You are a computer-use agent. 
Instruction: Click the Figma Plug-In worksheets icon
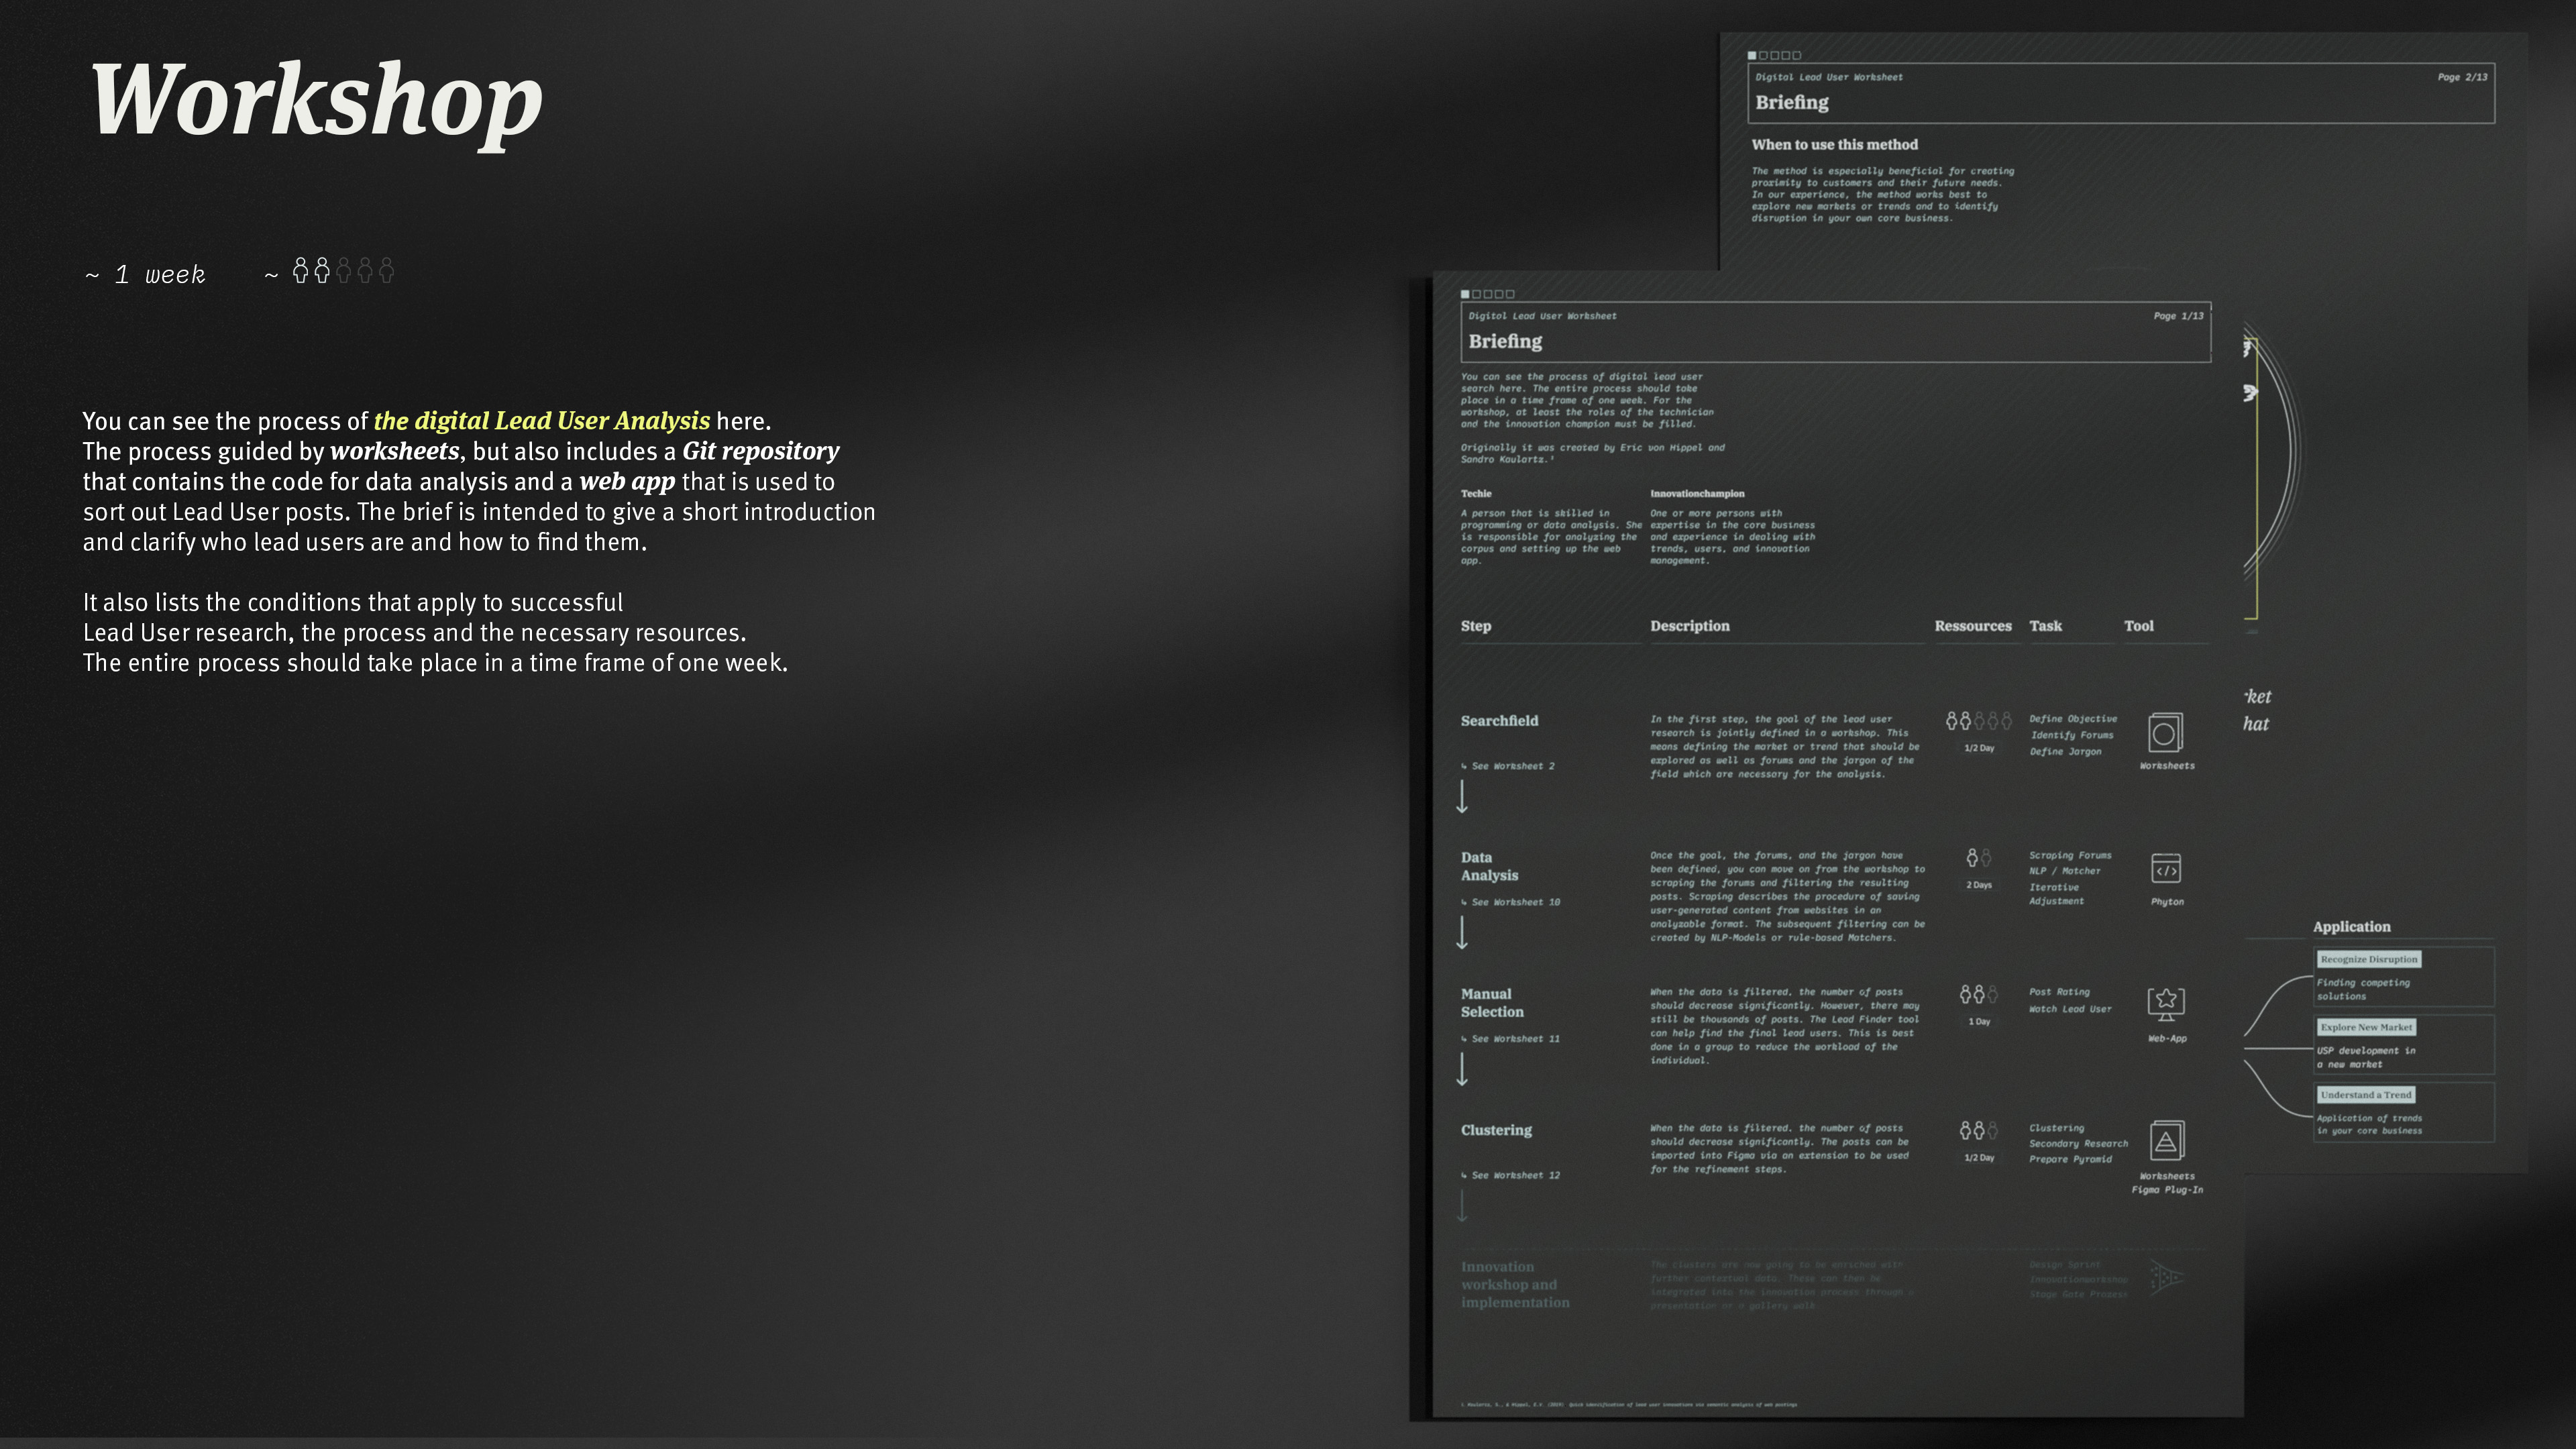[2166, 1140]
